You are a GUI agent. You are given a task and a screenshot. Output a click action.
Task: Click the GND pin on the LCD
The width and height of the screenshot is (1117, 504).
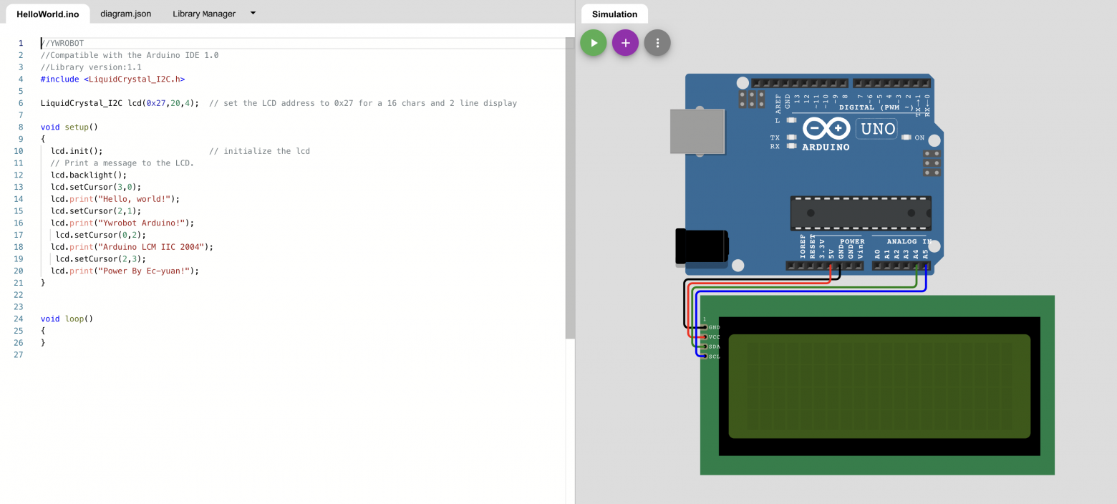pos(706,327)
